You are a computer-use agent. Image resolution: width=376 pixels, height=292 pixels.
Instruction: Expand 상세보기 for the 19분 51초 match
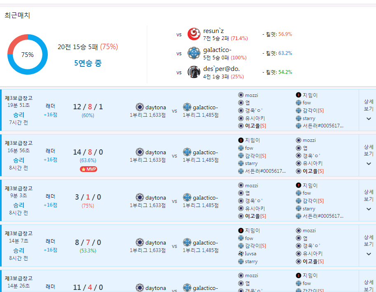tap(368, 110)
